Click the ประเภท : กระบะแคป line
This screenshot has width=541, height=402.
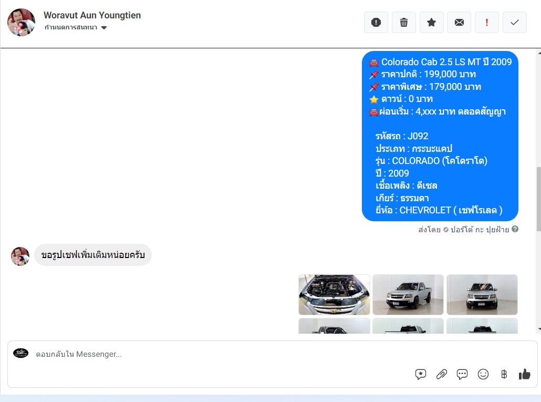point(414,149)
